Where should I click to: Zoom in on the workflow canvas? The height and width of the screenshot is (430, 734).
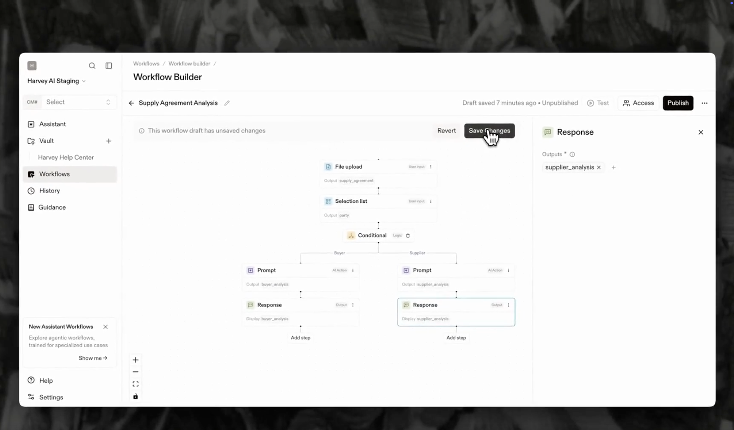click(x=135, y=360)
